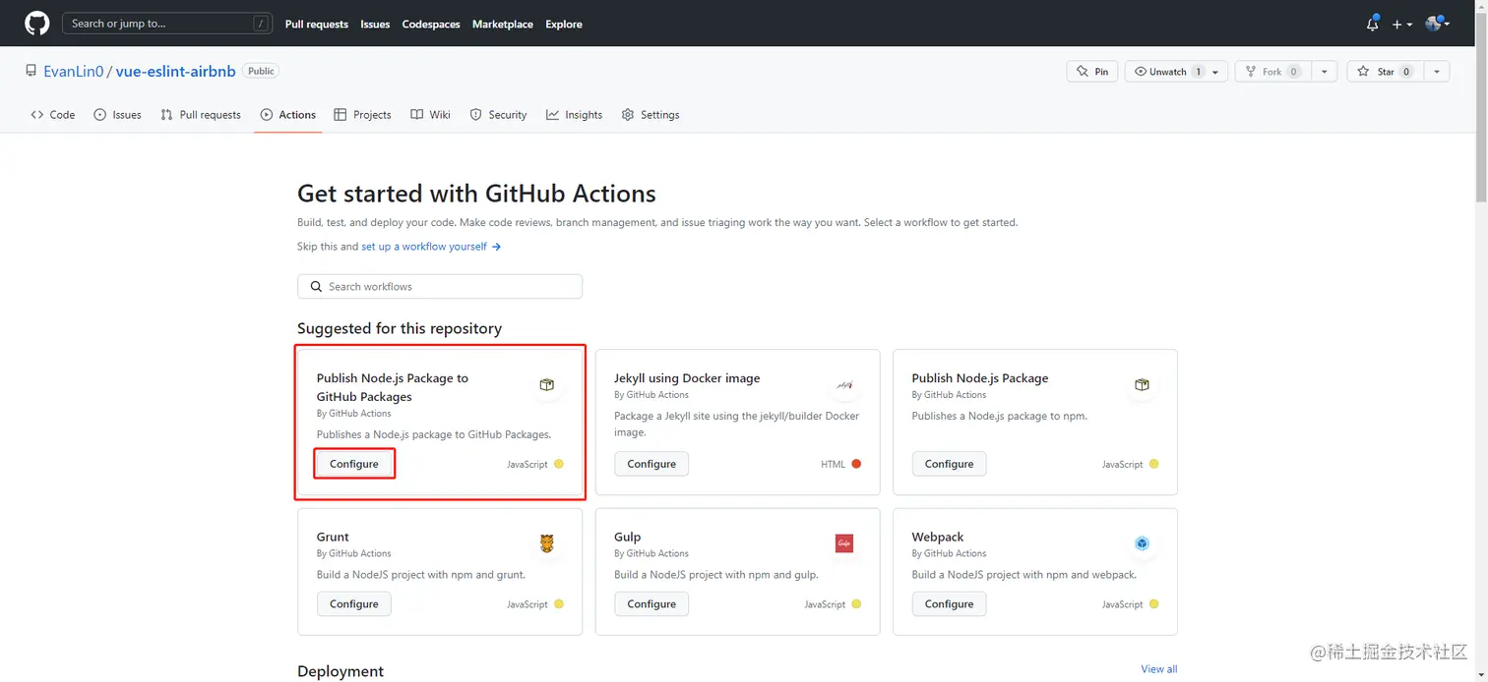Click the Gulp workflow logo icon

pos(844,543)
